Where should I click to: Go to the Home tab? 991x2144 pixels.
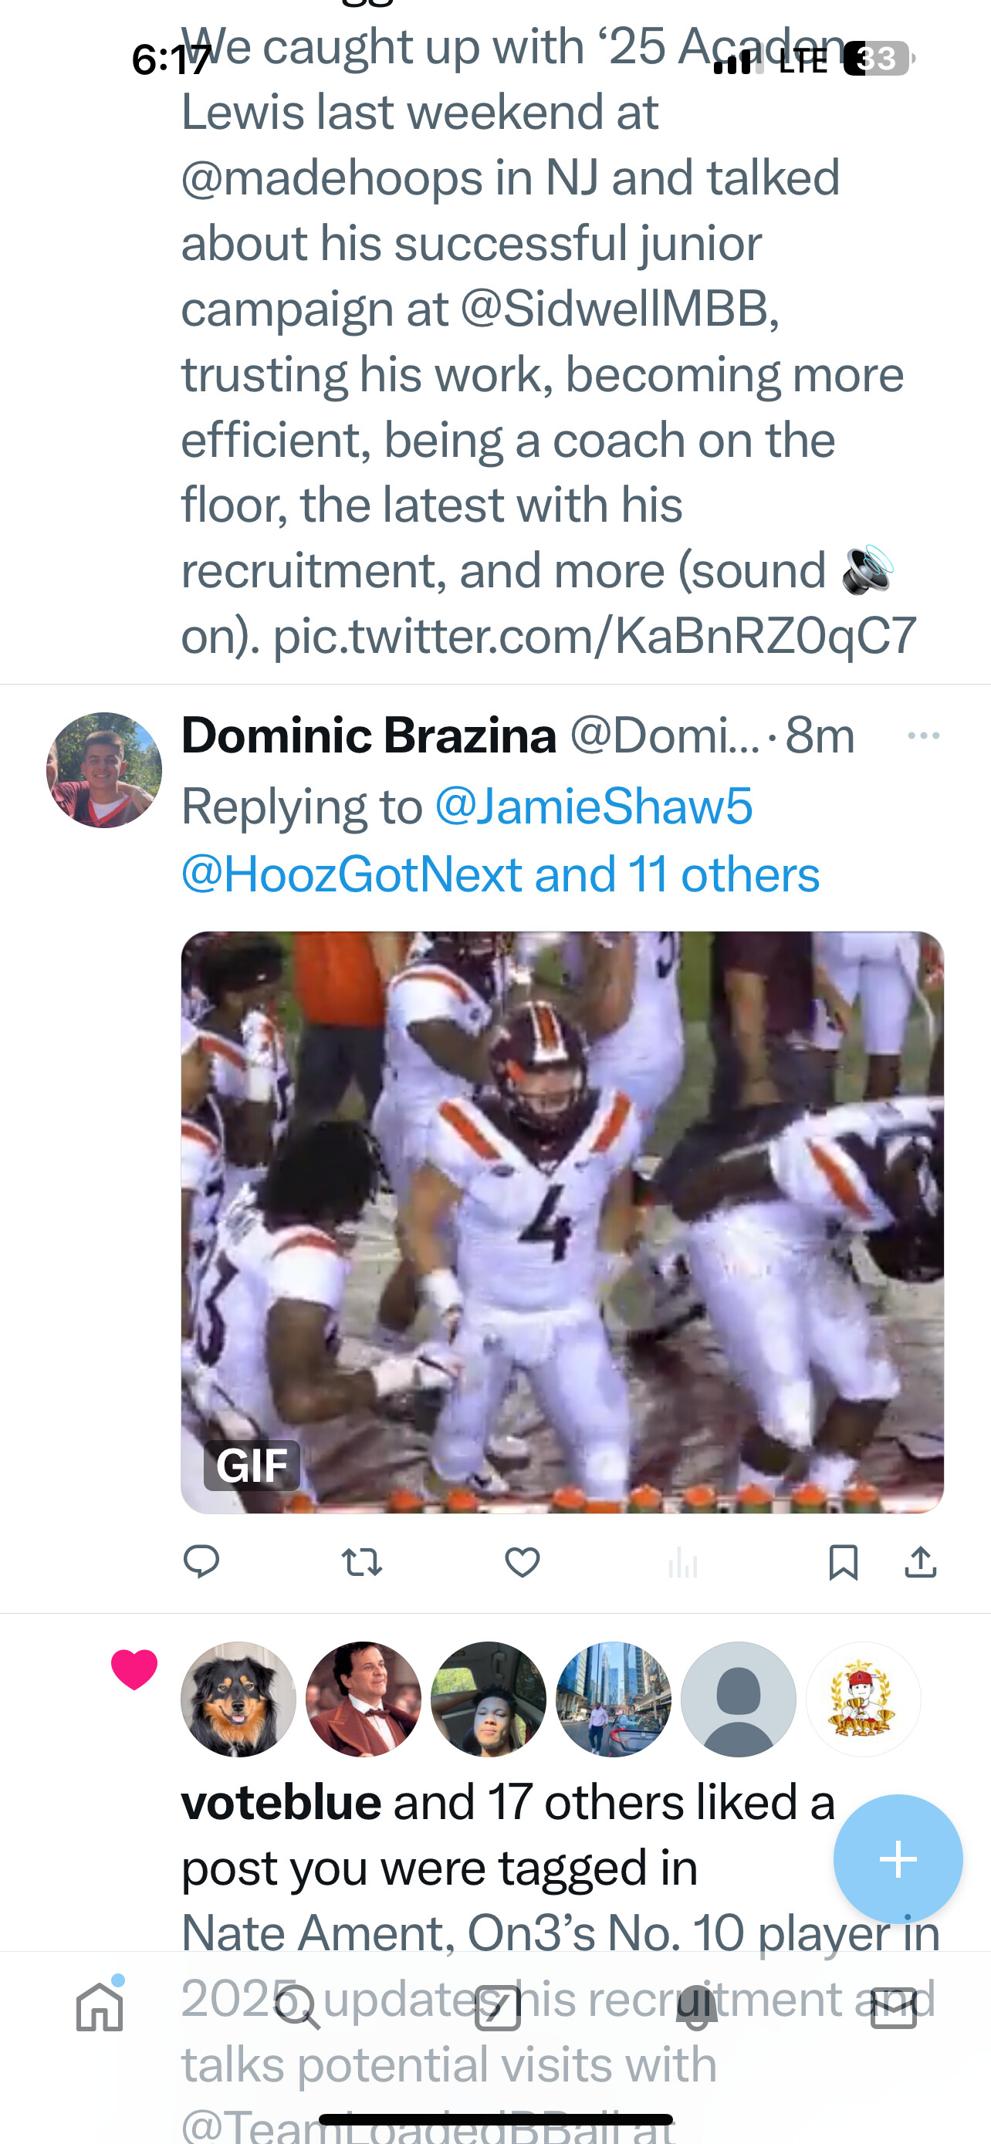coord(100,2007)
